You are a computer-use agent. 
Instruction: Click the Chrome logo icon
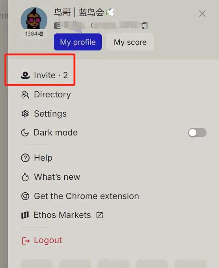tap(25, 196)
